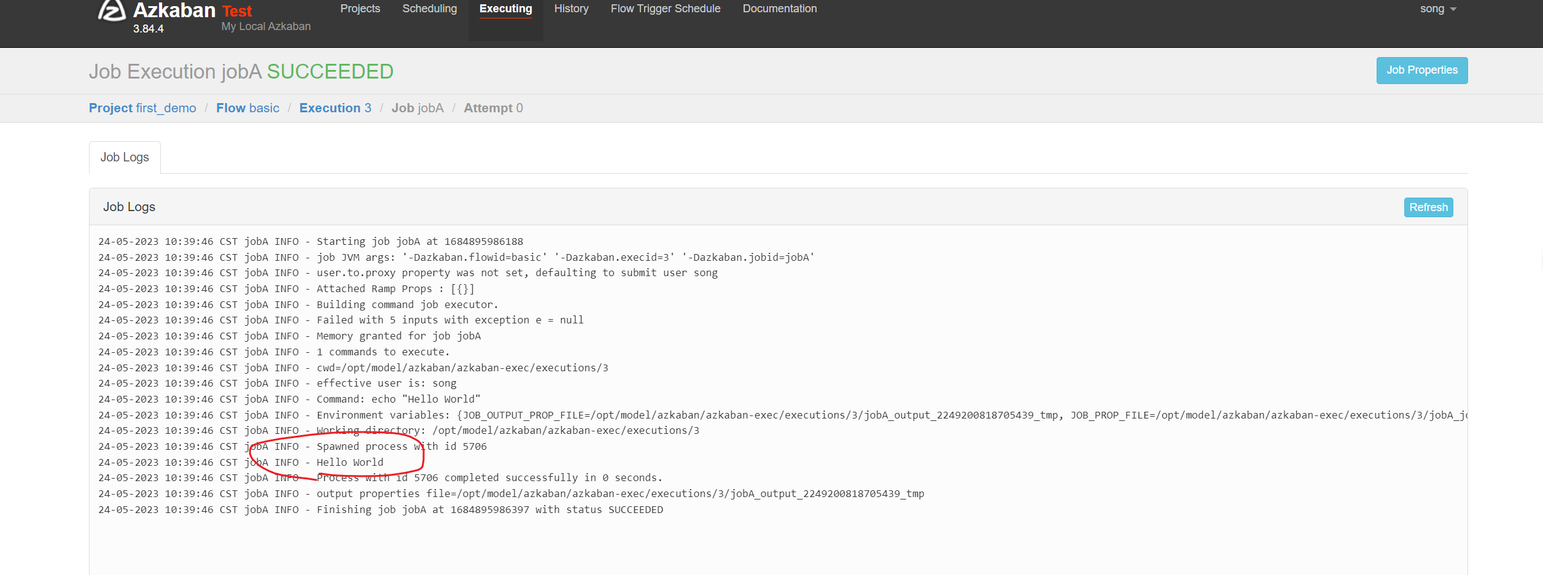Image resolution: width=1543 pixels, height=575 pixels.
Task: Click the Azkaban title text
Action: 174,10
